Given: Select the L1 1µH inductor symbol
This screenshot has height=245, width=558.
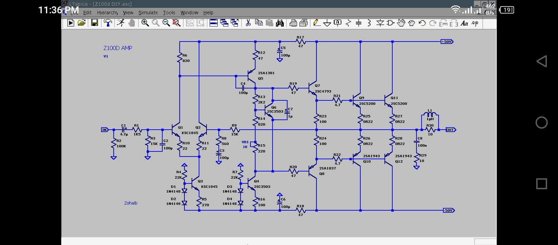Looking at the screenshot, I should coord(430,114).
